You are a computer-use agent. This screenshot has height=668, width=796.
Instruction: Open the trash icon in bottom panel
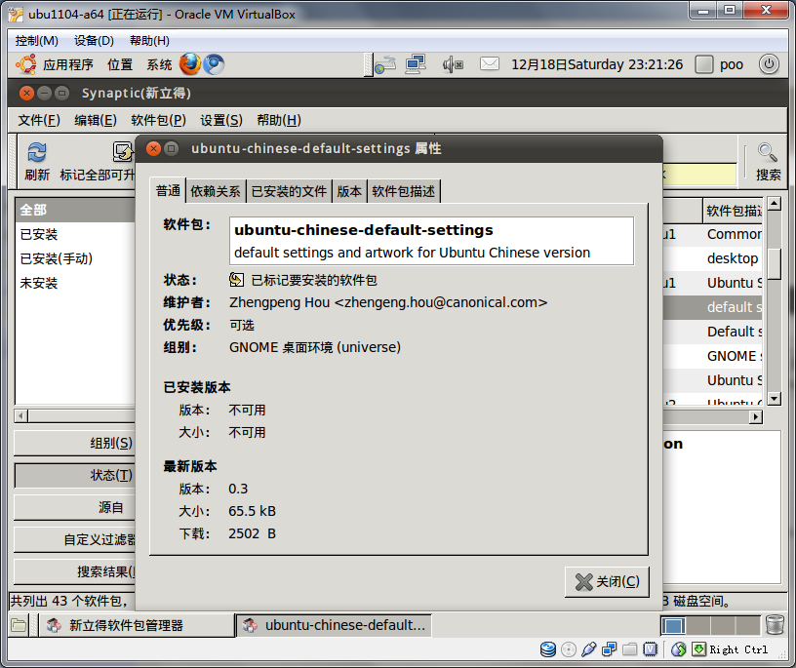775,624
